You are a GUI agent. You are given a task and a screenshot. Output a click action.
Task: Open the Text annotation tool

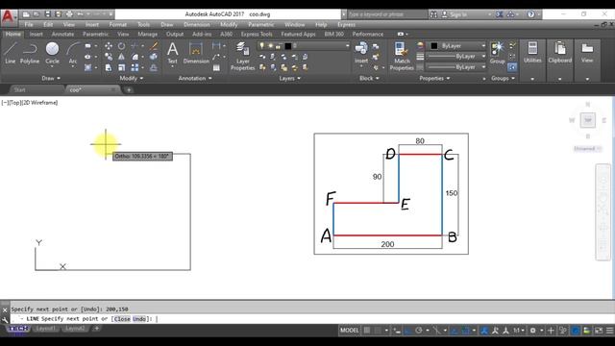[173, 53]
